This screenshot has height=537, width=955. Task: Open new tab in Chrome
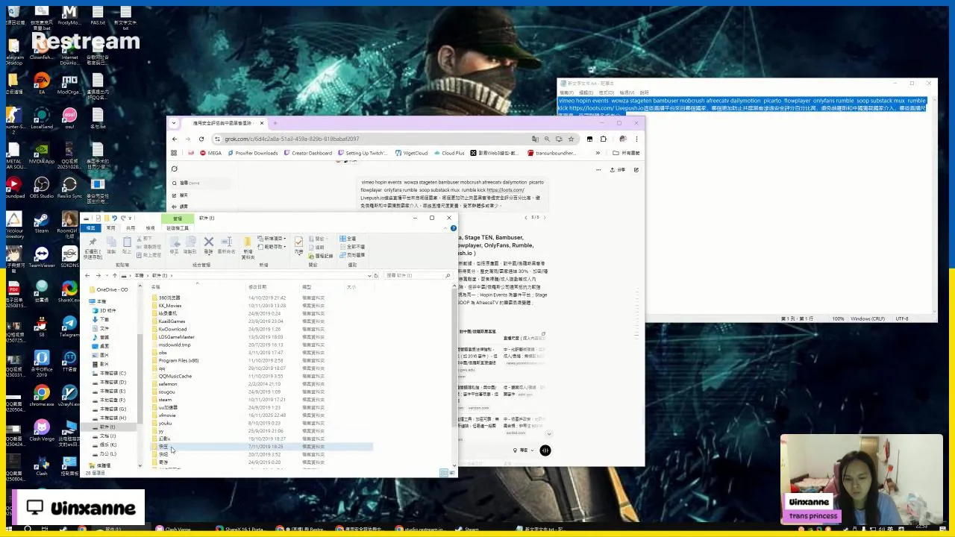[275, 123]
